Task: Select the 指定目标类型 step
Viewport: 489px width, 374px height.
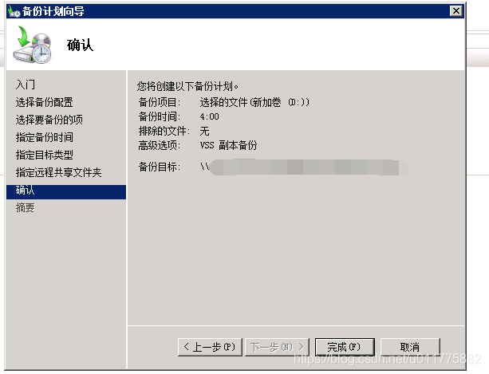Action: [45, 155]
